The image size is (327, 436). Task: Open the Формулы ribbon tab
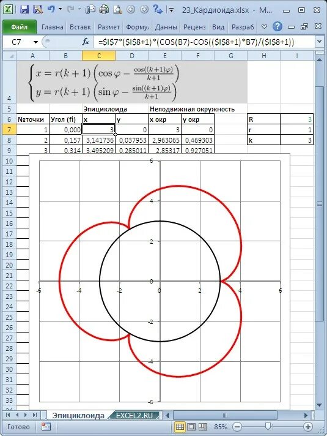pos(137,27)
